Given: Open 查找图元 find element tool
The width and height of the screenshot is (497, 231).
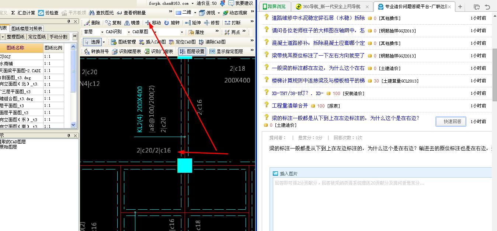Looking at the screenshot, I should [101, 13].
